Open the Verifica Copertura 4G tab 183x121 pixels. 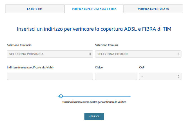pos(153,9)
